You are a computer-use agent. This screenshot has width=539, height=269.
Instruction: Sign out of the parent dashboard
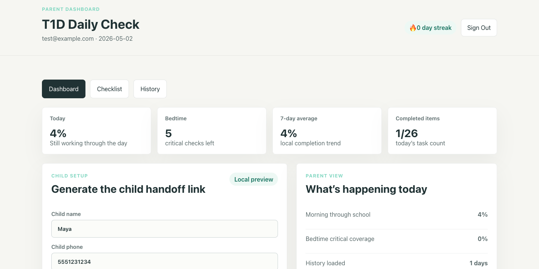(479, 28)
